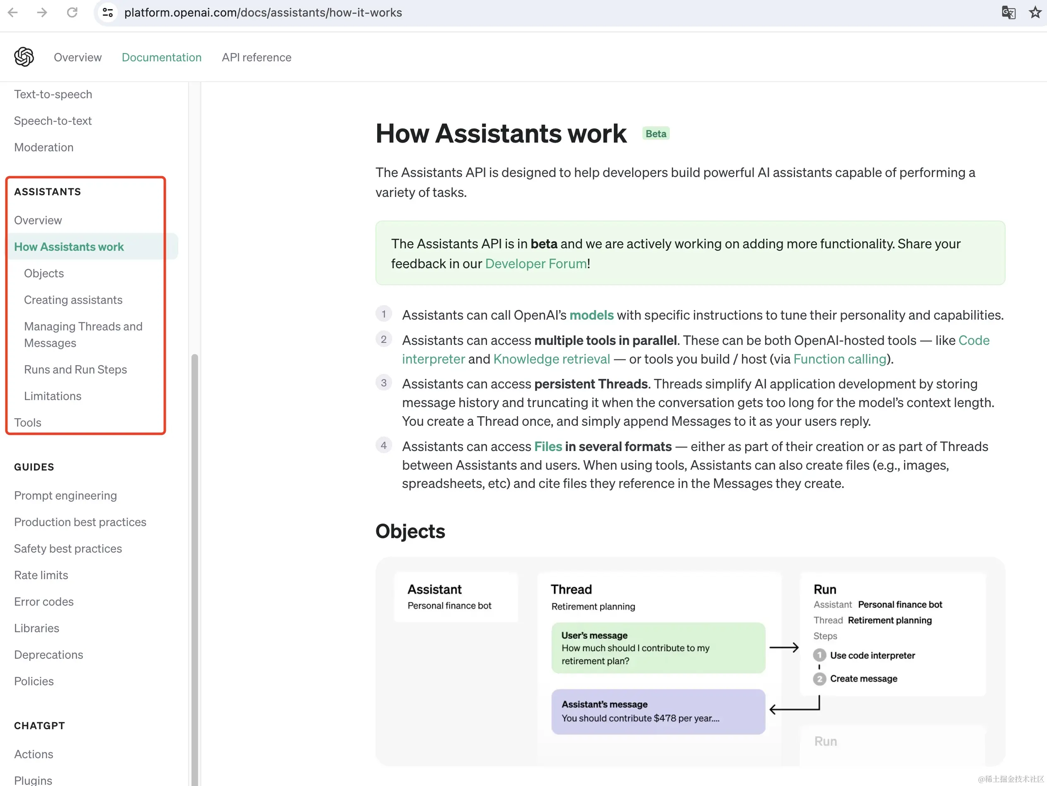The height and width of the screenshot is (786, 1047).
Task: Click the Objects section heading
Action: (410, 531)
